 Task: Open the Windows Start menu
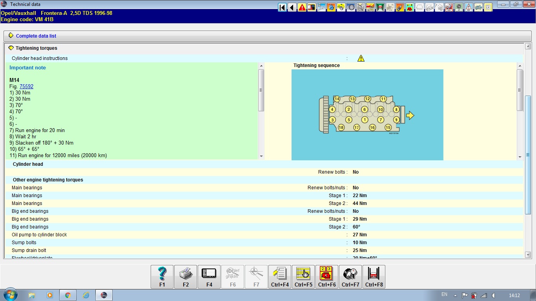click(x=9, y=295)
